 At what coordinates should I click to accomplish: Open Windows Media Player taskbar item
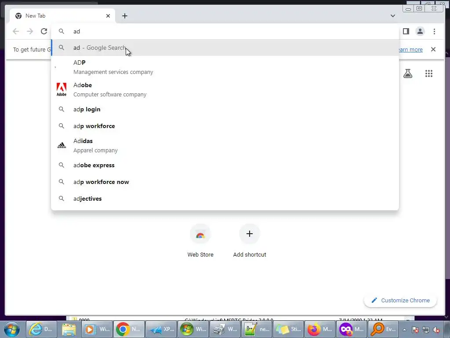click(x=97, y=329)
